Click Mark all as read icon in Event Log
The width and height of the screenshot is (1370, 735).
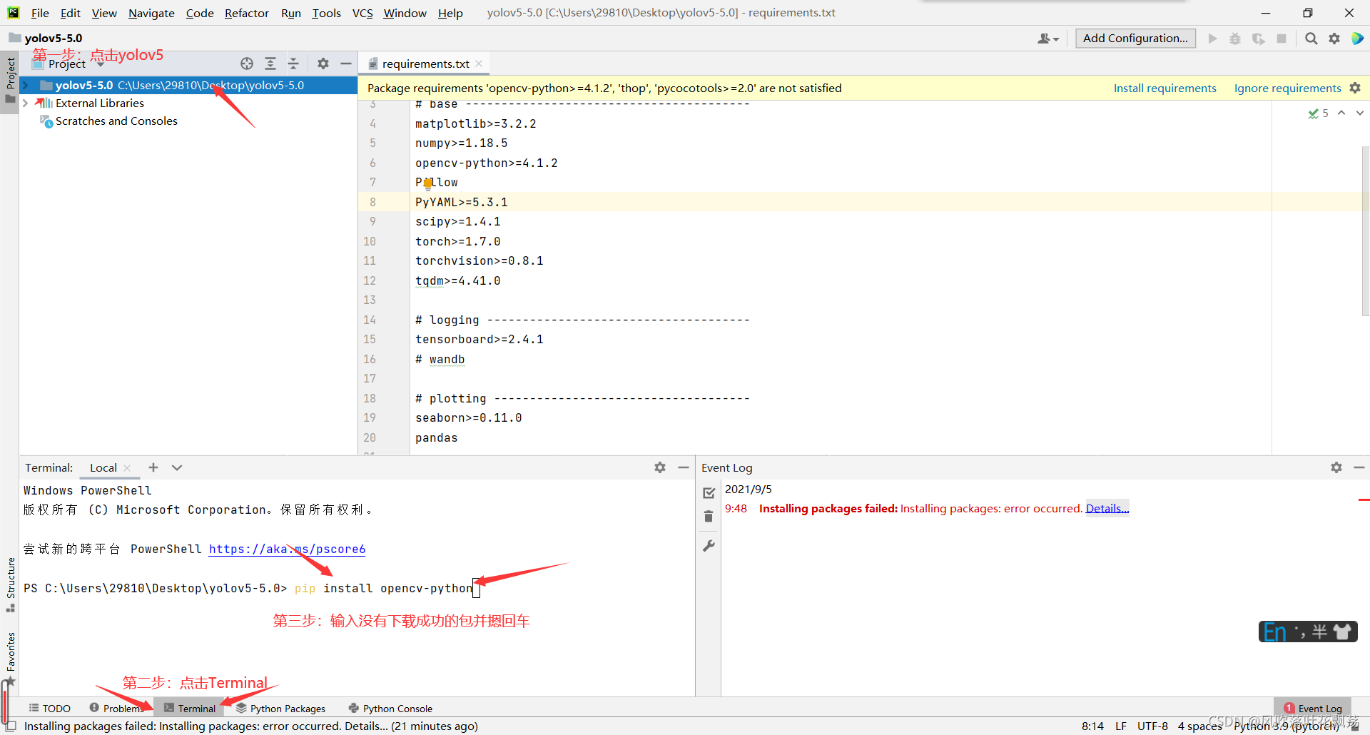tap(709, 492)
